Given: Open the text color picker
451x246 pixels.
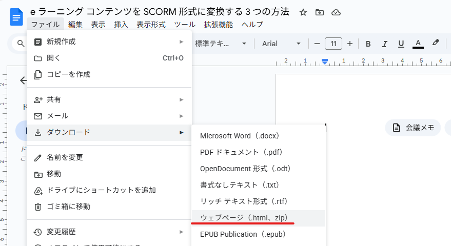Looking at the screenshot, I should (x=418, y=44).
